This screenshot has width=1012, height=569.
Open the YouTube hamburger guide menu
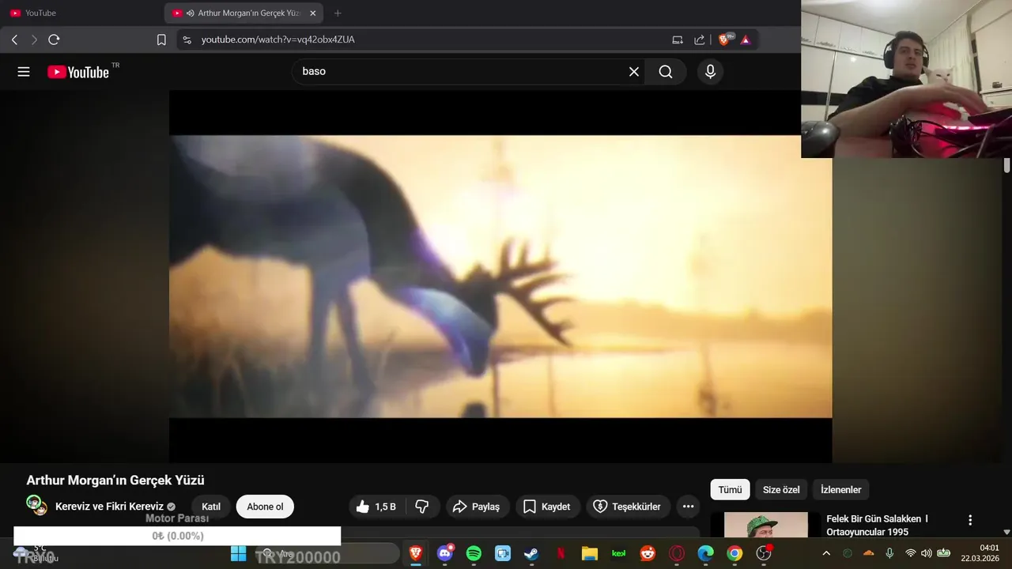[x=24, y=72]
